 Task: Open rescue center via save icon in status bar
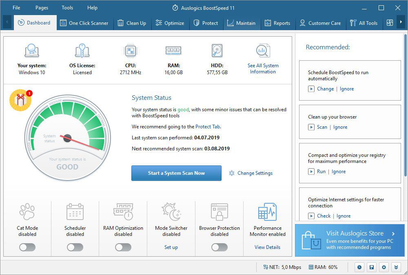(371, 267)
